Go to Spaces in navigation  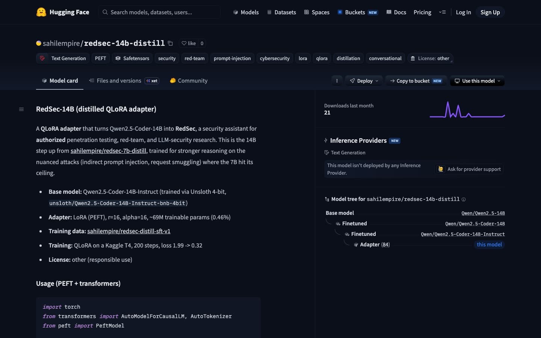pyautogui.click(x=317, y=12)
